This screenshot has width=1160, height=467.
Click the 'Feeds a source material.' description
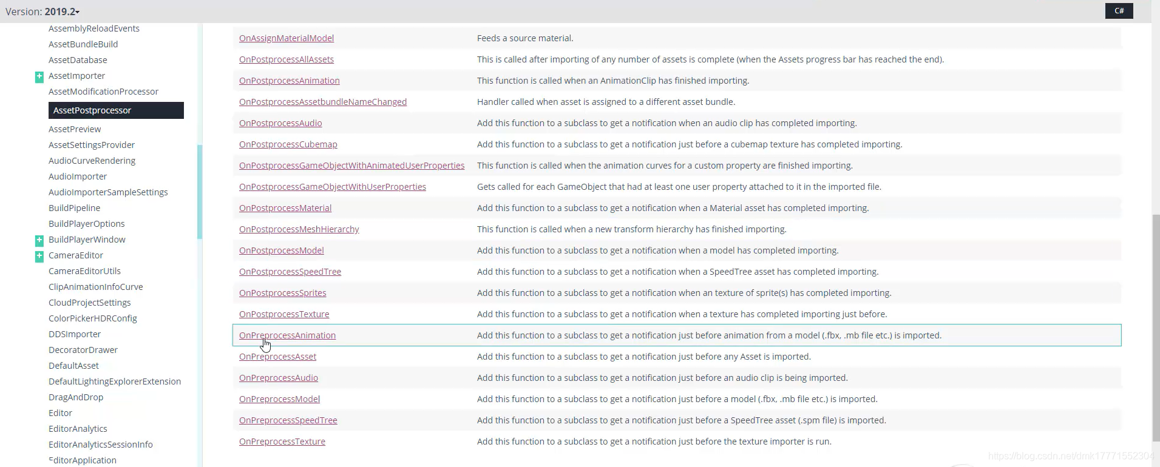coord(525,38)
